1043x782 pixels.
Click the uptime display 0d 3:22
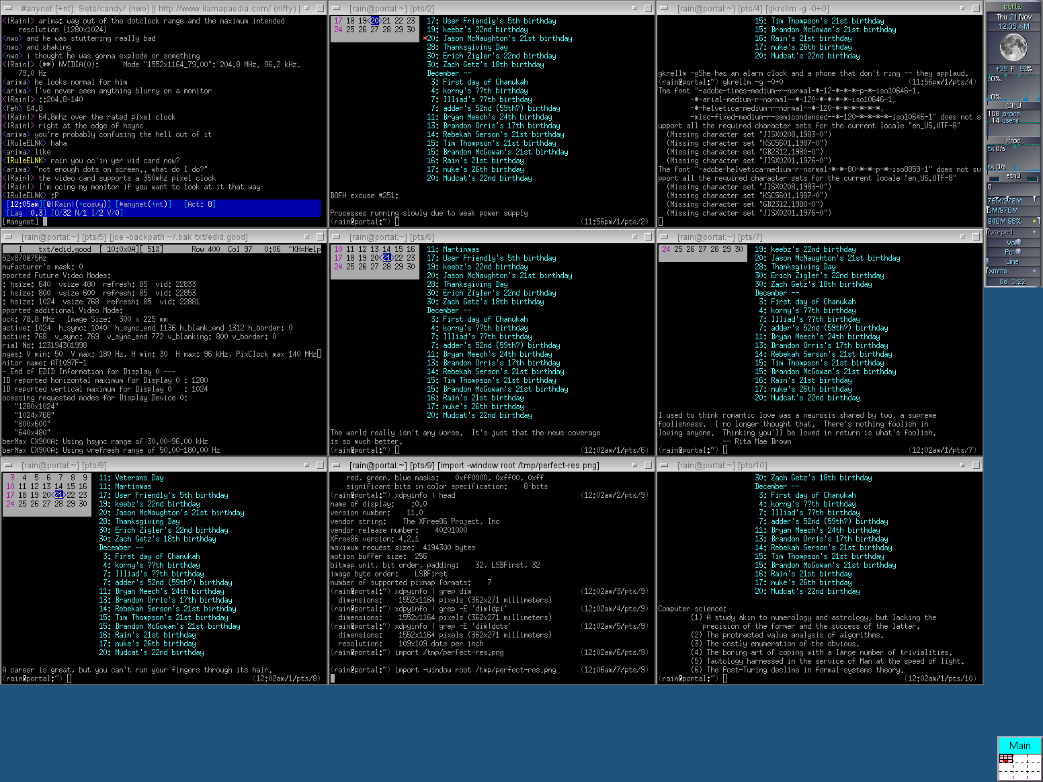(1013, 281)
